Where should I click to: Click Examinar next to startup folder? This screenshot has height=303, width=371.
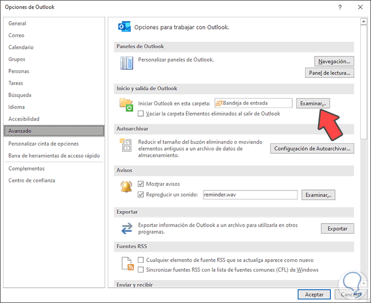click(313, 103)
